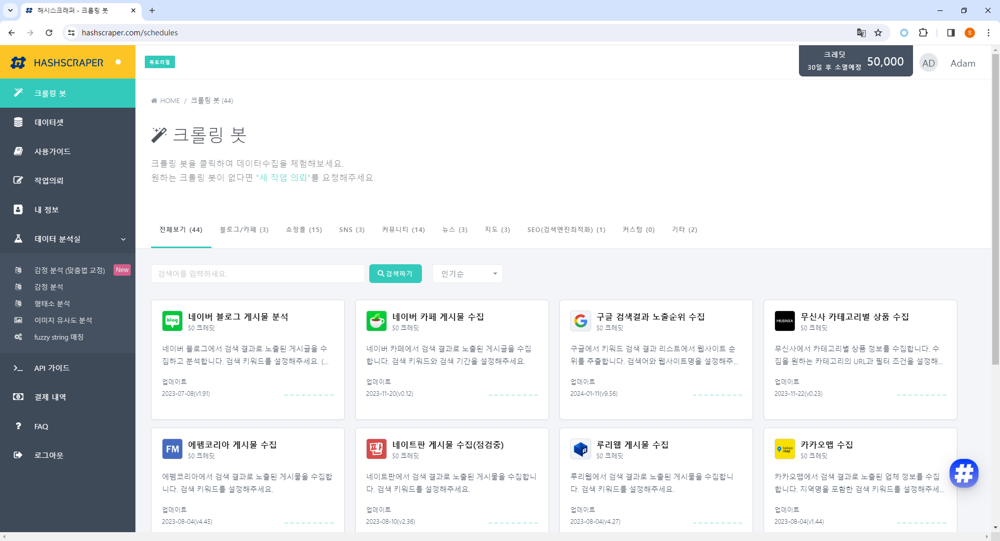Image resolution: width=1000 pixels, height=541 pixels.
Task: Click the image similarity analysis picture icon
Action: tap(18, 320)
